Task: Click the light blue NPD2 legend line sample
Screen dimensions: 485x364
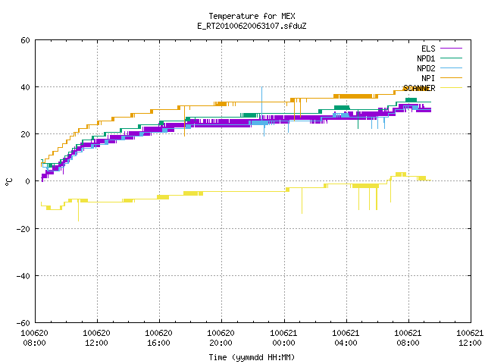Action: pos(451,68)
